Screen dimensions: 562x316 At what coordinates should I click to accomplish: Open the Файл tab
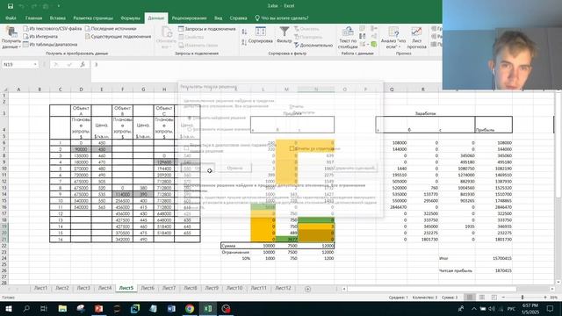[x=11, y=18]
